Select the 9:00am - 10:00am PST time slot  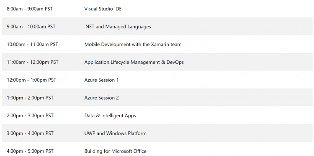31,27
